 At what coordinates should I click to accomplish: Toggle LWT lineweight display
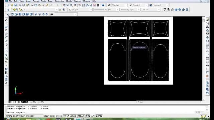pyautogui.click(x=93, y=116)
